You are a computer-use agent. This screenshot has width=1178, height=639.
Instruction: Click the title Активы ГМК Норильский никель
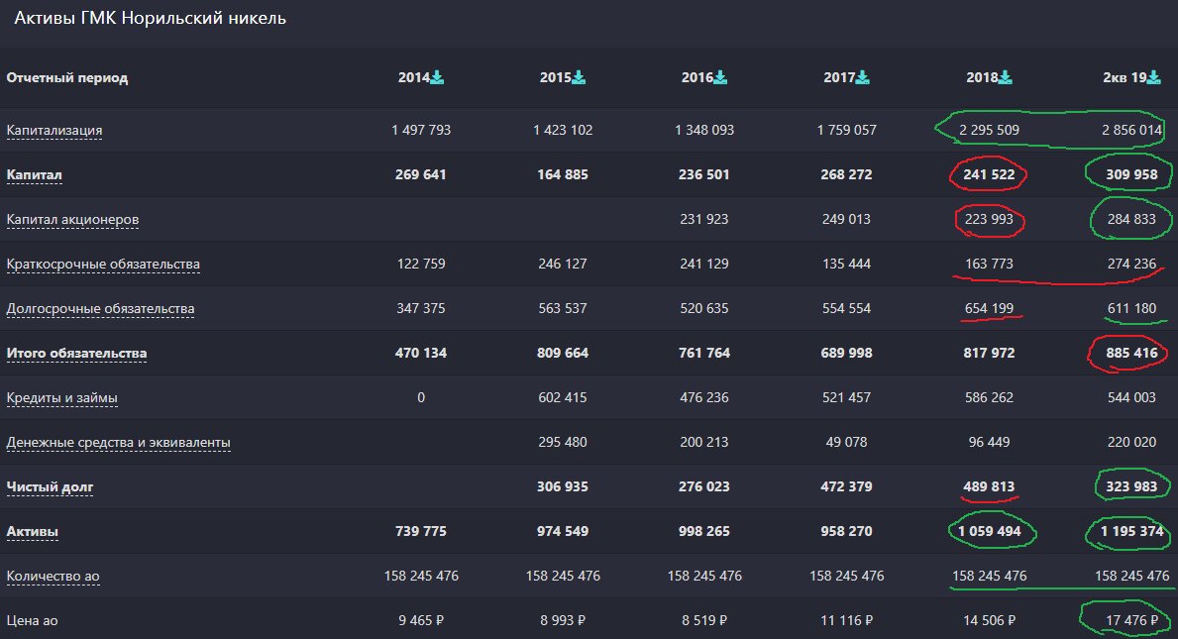[x=151, y=18]
